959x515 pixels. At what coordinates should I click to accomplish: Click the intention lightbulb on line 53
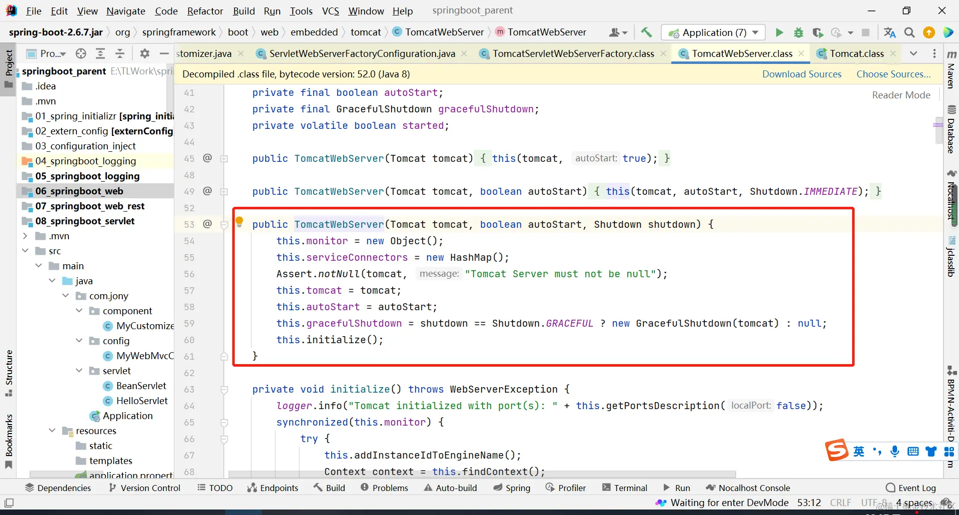pyautogui.click(x=239, y=222)
